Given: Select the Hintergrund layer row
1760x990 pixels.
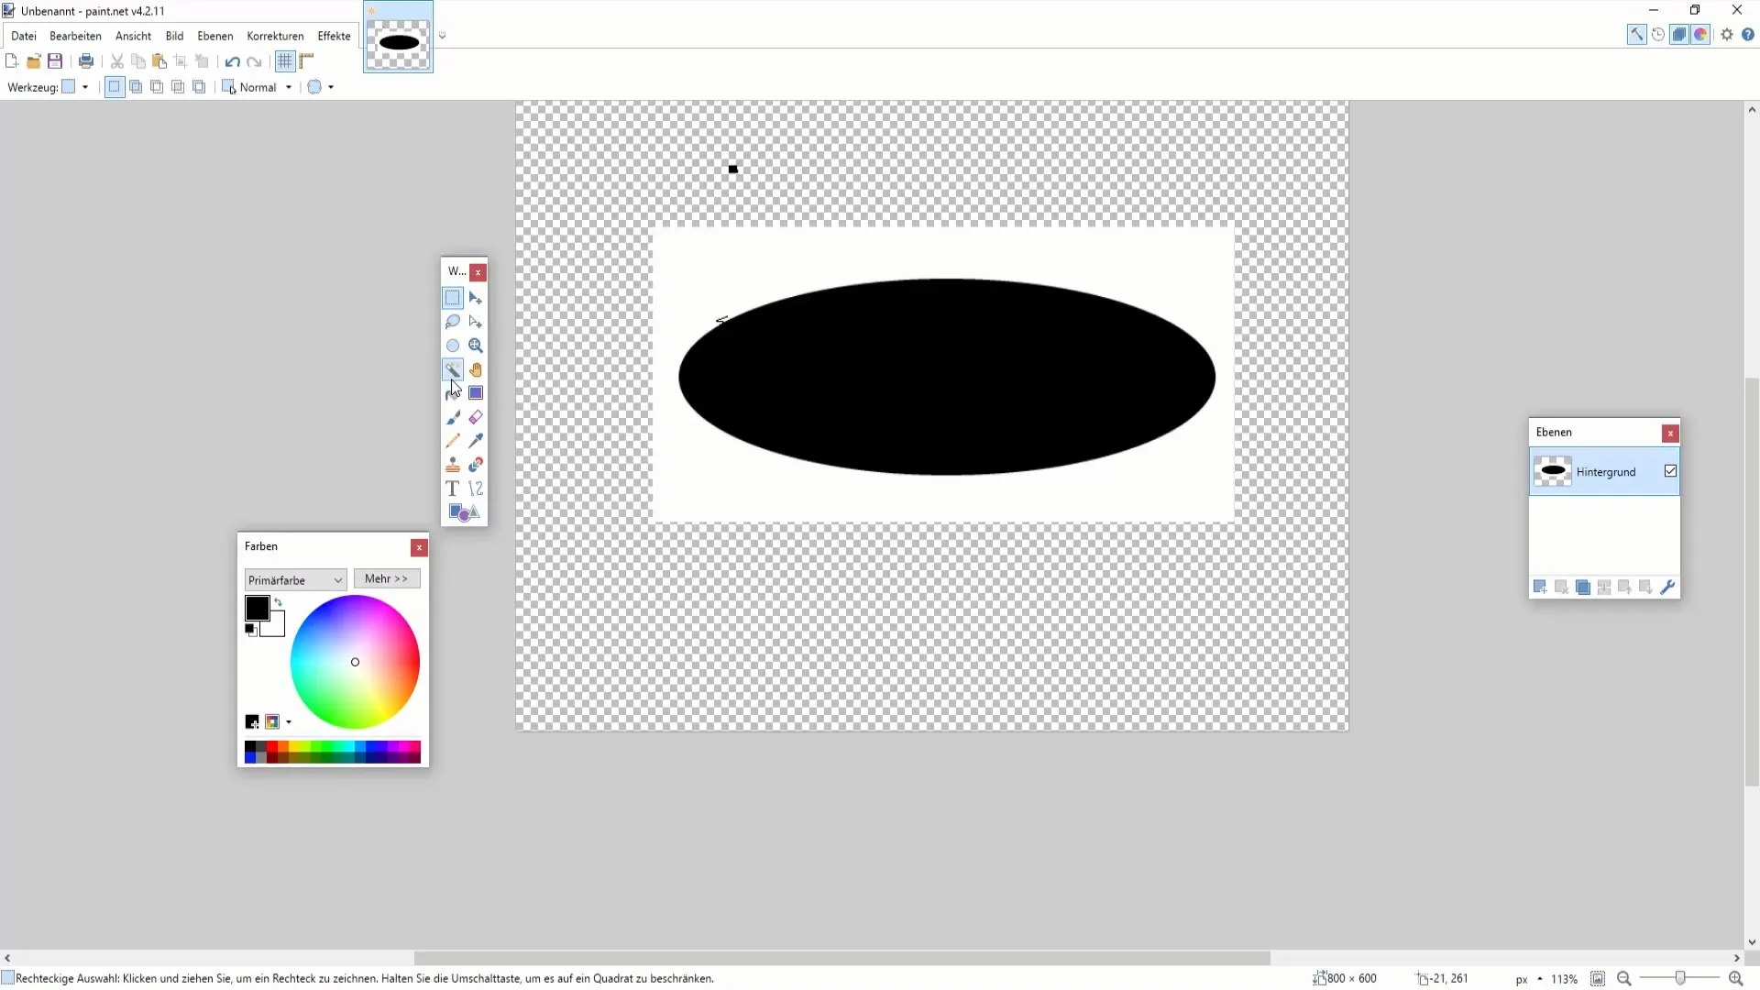Looking at the screenshot, I should click(x=1604, y=471).
